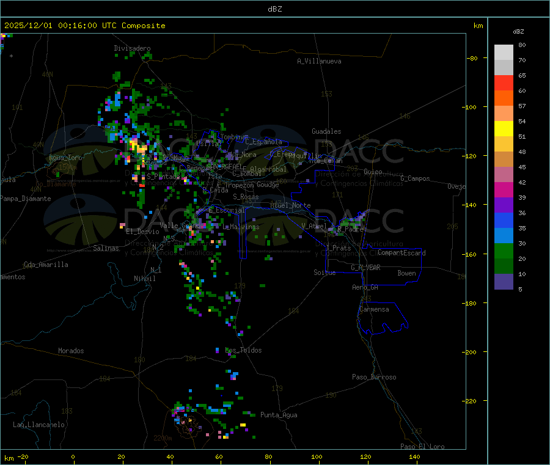Click the Los_Toldos location label
This screenshot has height=465, width=550.
point(243,350)
